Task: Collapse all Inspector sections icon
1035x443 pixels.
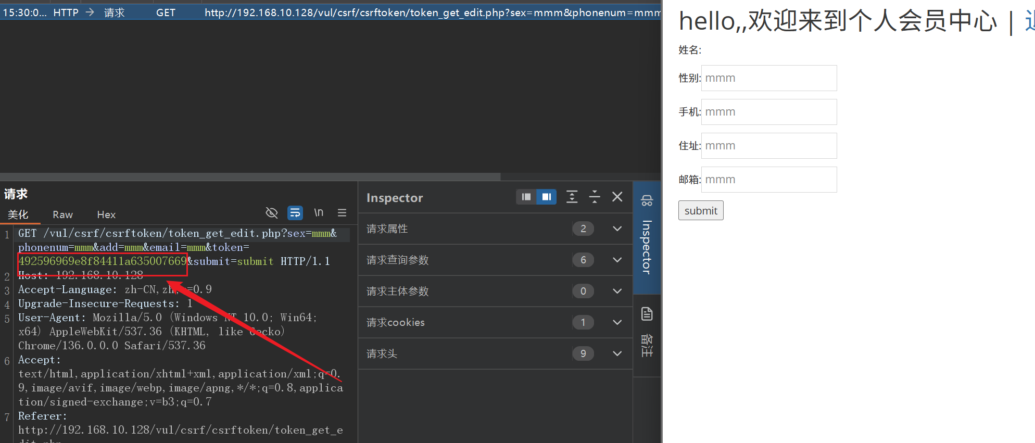Action: click(x=595, y=197)
